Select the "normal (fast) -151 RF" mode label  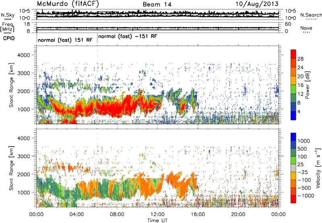(x=128, y=37)
